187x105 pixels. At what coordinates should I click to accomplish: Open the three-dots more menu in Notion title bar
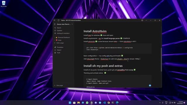(146, 20)
